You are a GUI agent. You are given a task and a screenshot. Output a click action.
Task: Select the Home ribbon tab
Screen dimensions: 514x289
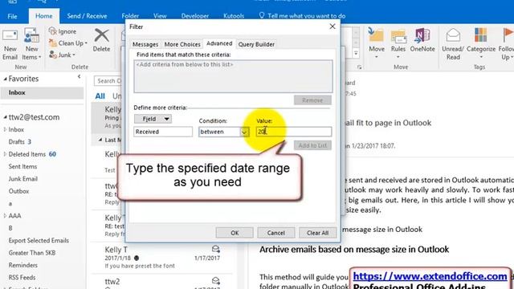[x=44, y=16]
